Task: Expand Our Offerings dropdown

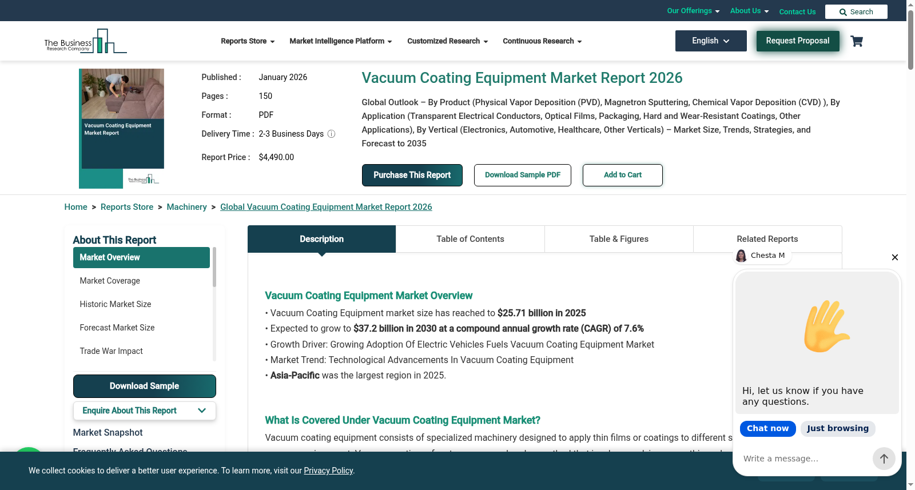Action: point(693,11)
